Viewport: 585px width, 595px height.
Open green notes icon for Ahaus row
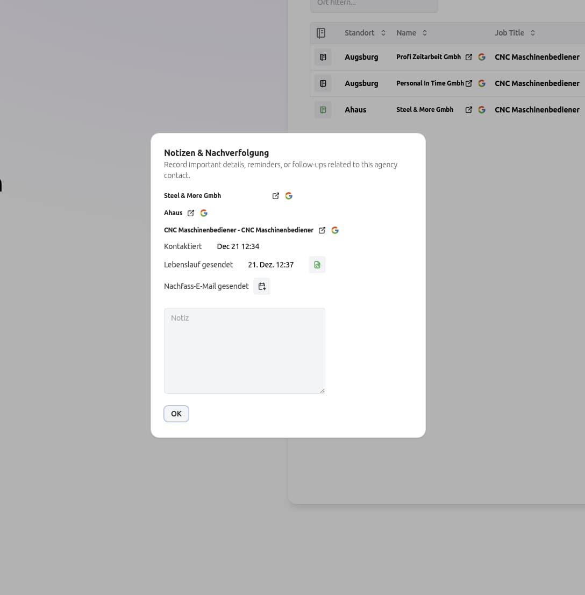[323, 110]
